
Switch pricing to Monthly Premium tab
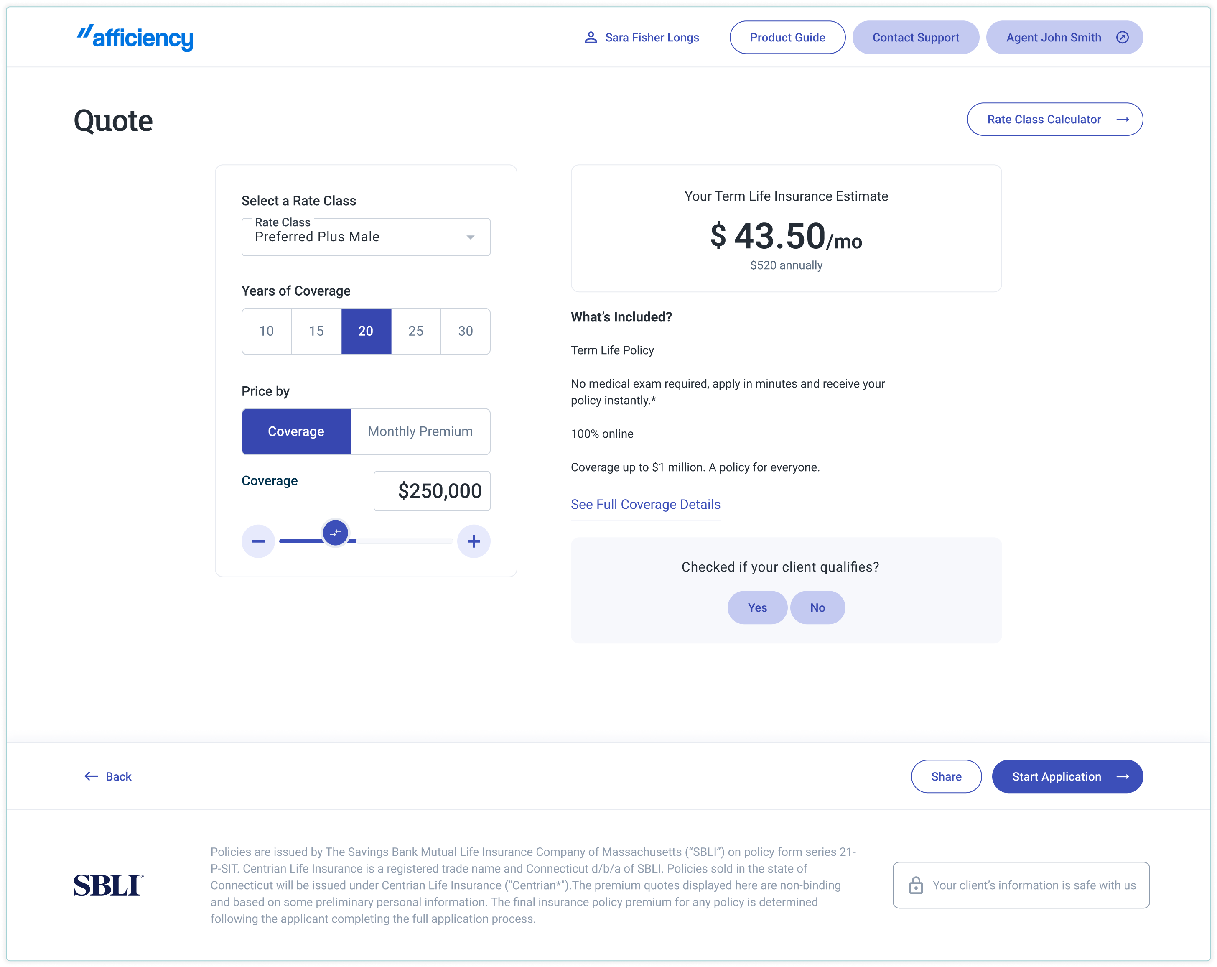[x=420, y=431]
